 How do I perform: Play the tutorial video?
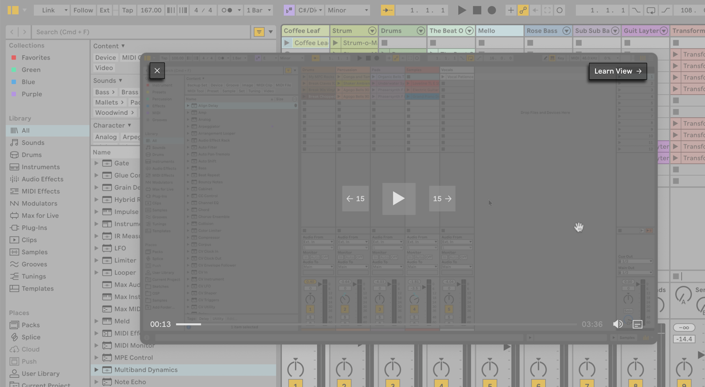tap(399, 198)
